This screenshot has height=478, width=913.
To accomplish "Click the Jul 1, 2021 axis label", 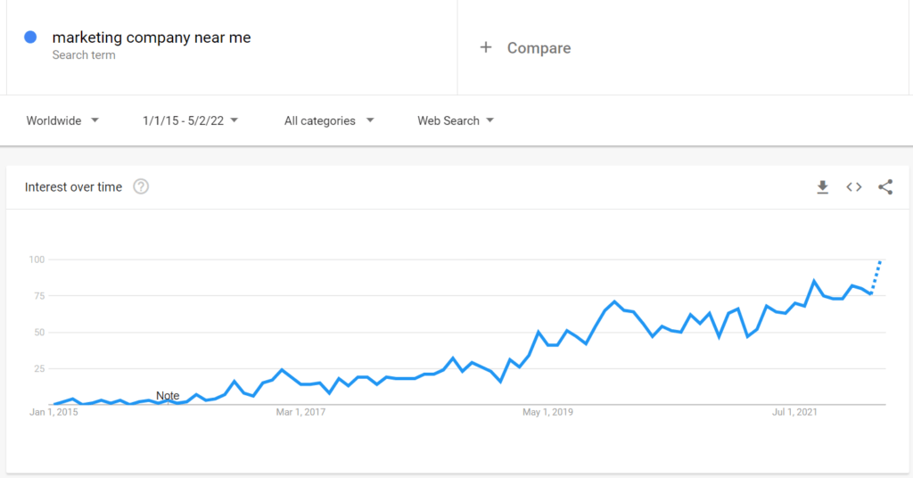I will [794, 412].
